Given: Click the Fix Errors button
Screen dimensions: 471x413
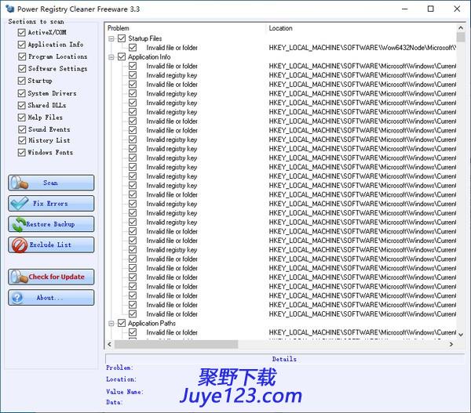Looking at the screenshot, I should tap(51, 203).
